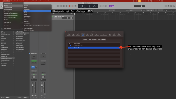Open the Drag mode No Overlap dropdown
Viewport: 176px width, 99px height.
(x=150, y=10)
